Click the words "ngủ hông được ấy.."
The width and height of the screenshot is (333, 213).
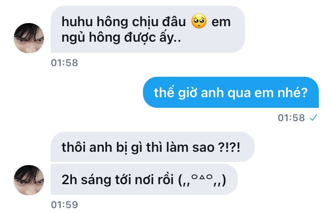(121, 38)
